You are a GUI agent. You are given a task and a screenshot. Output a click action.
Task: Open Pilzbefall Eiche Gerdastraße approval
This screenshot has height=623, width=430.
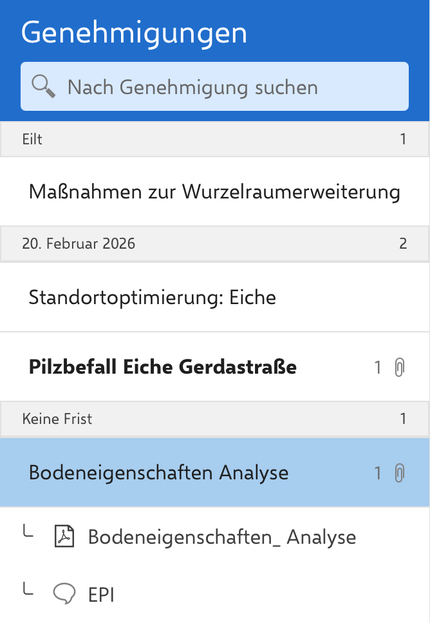[163, 367]
